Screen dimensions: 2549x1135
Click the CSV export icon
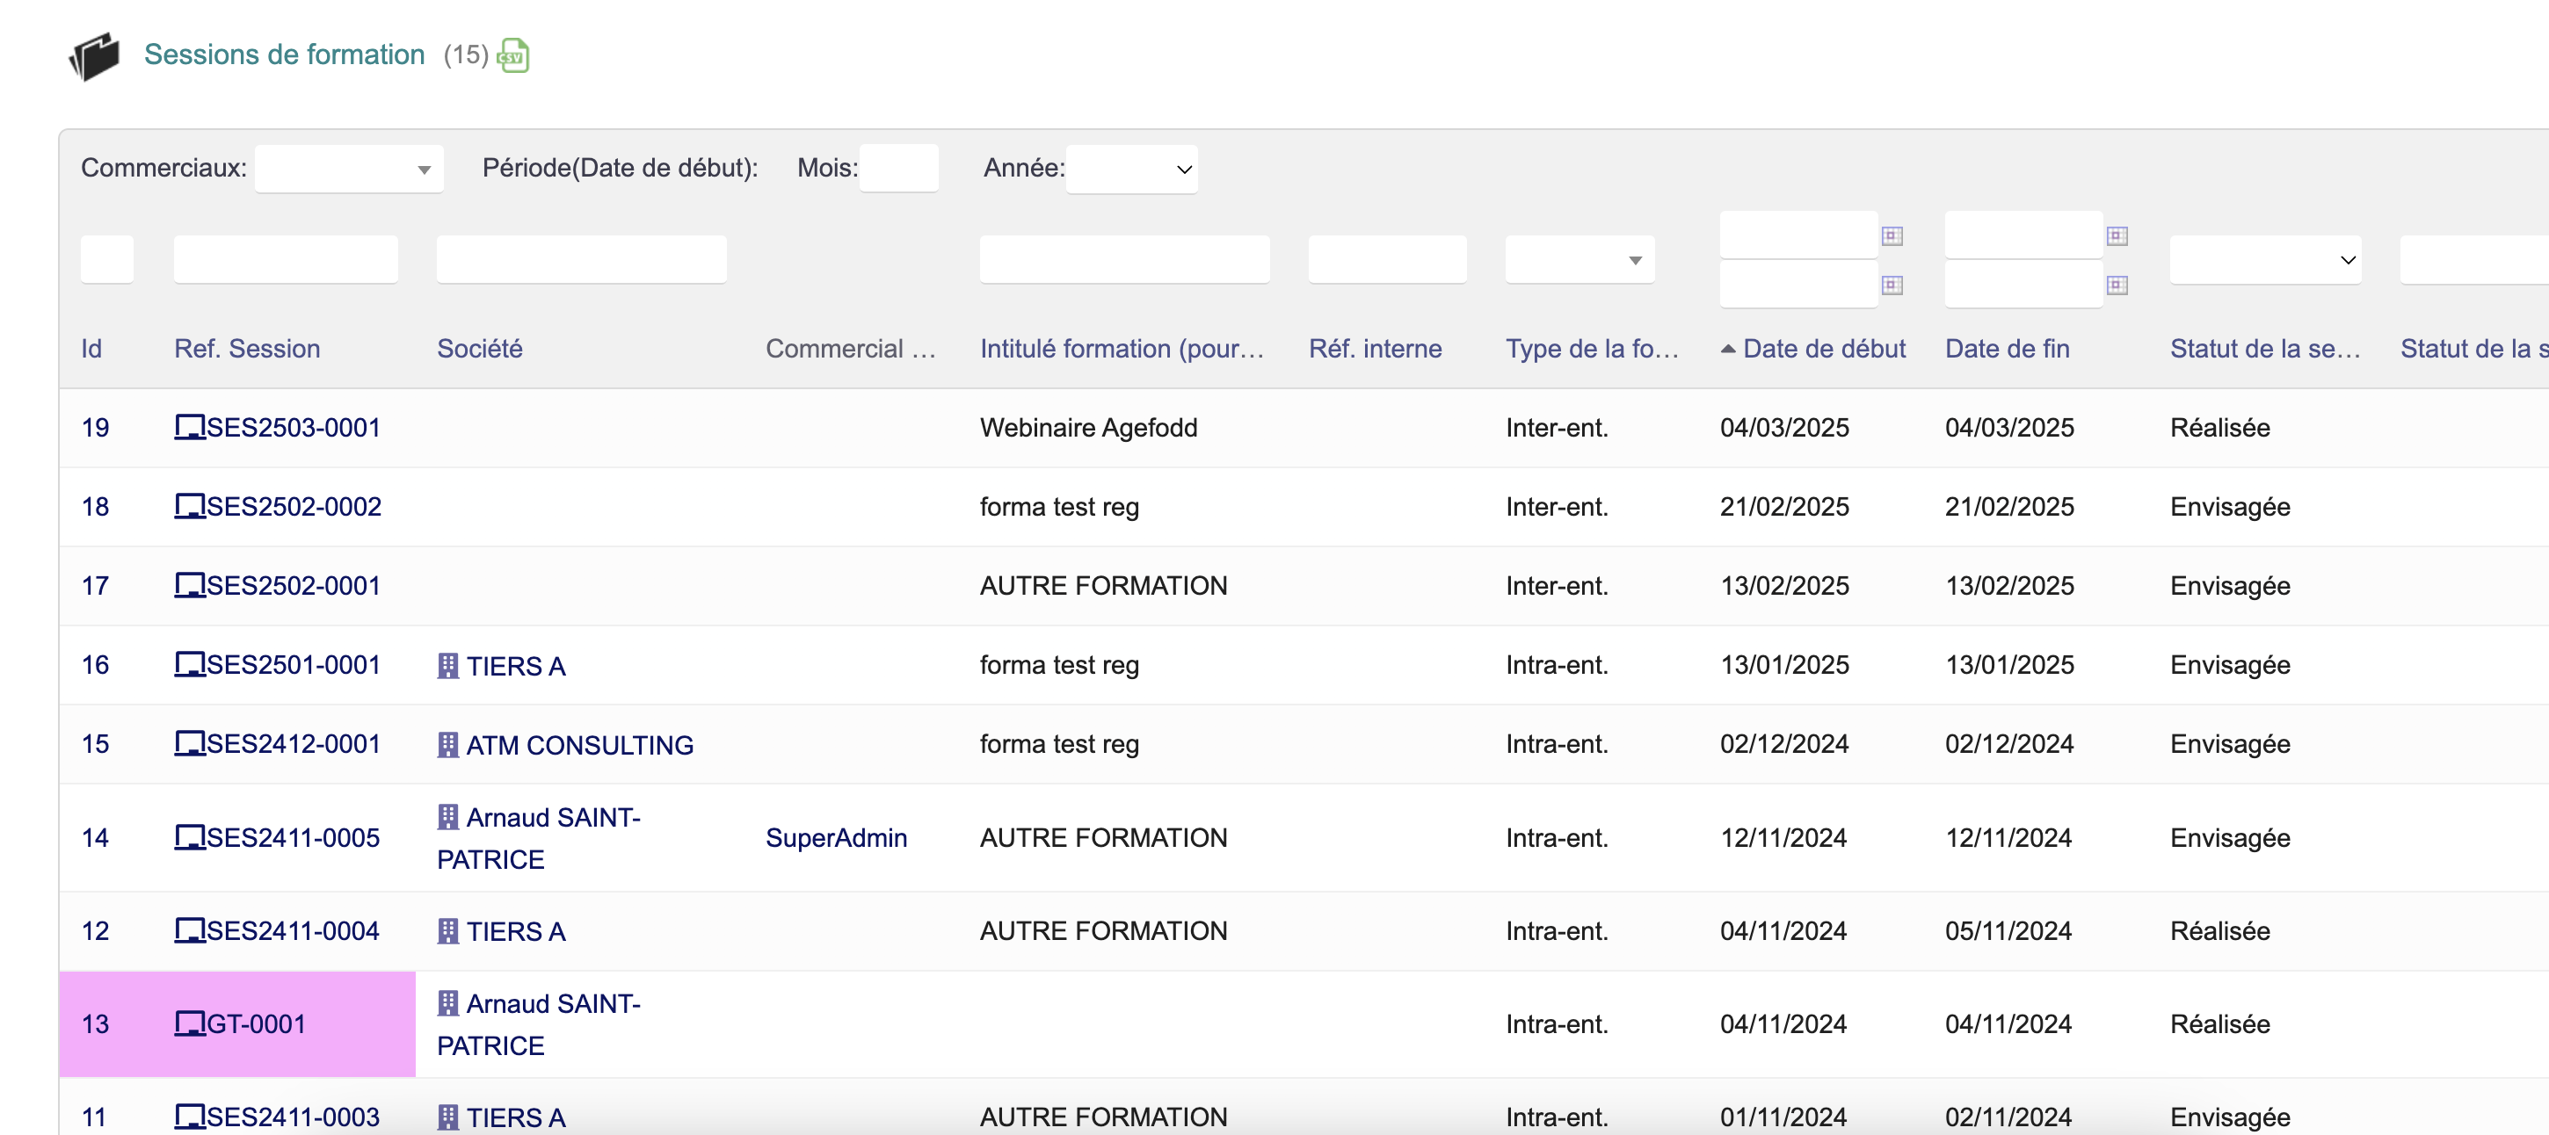pyautogui.click(x=512, y=55)
